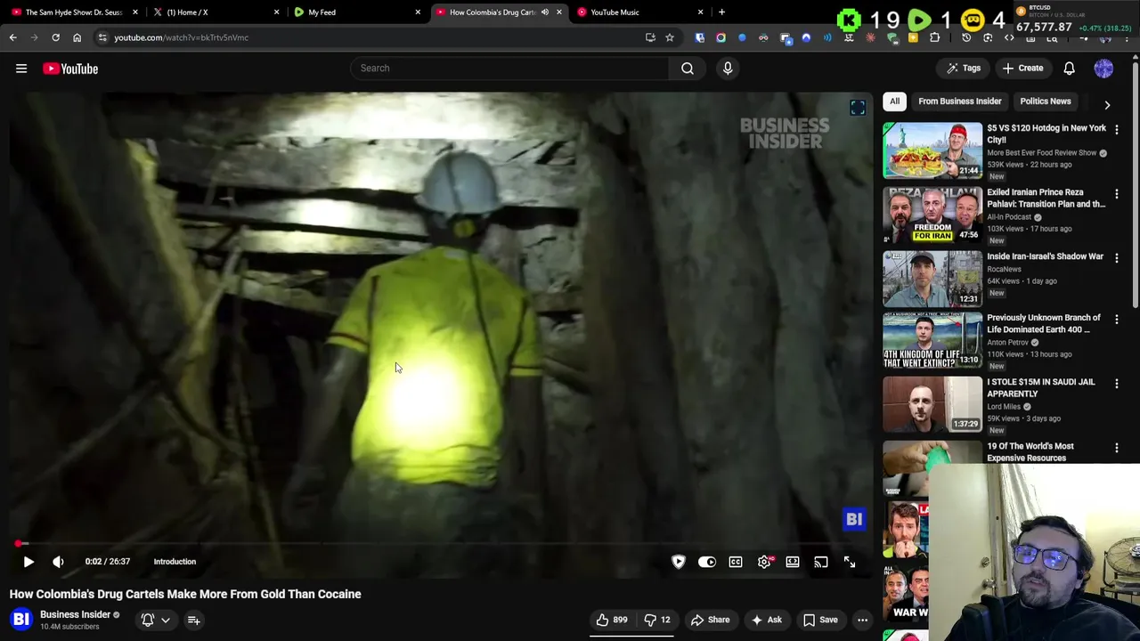Open options for I STOLE $15M video
The width and height of the screenshot is (1140, 641).
tap(1117, 383)
